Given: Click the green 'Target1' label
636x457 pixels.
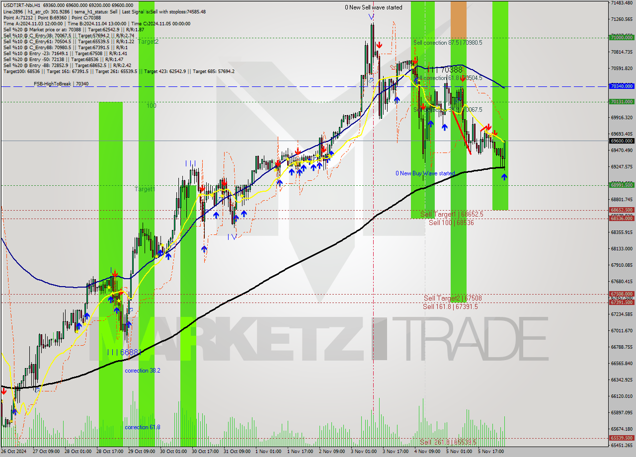Looking at the screenshot, I should point(145,189).
